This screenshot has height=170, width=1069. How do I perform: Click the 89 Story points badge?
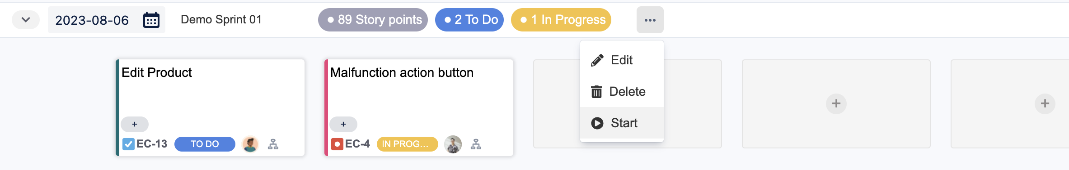coord(373,20)
